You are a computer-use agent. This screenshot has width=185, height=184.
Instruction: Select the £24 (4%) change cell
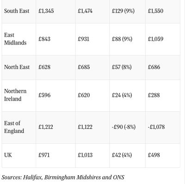122,95
